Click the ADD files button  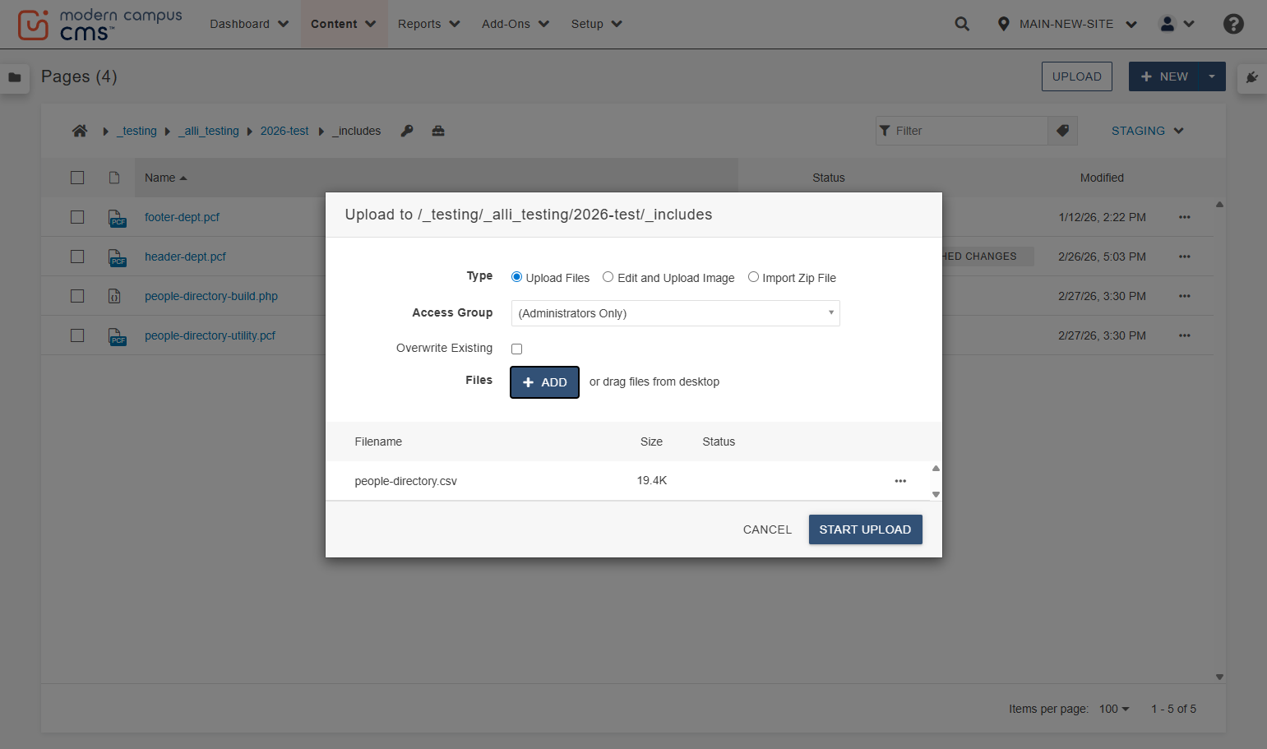click(x=544, y=382)
